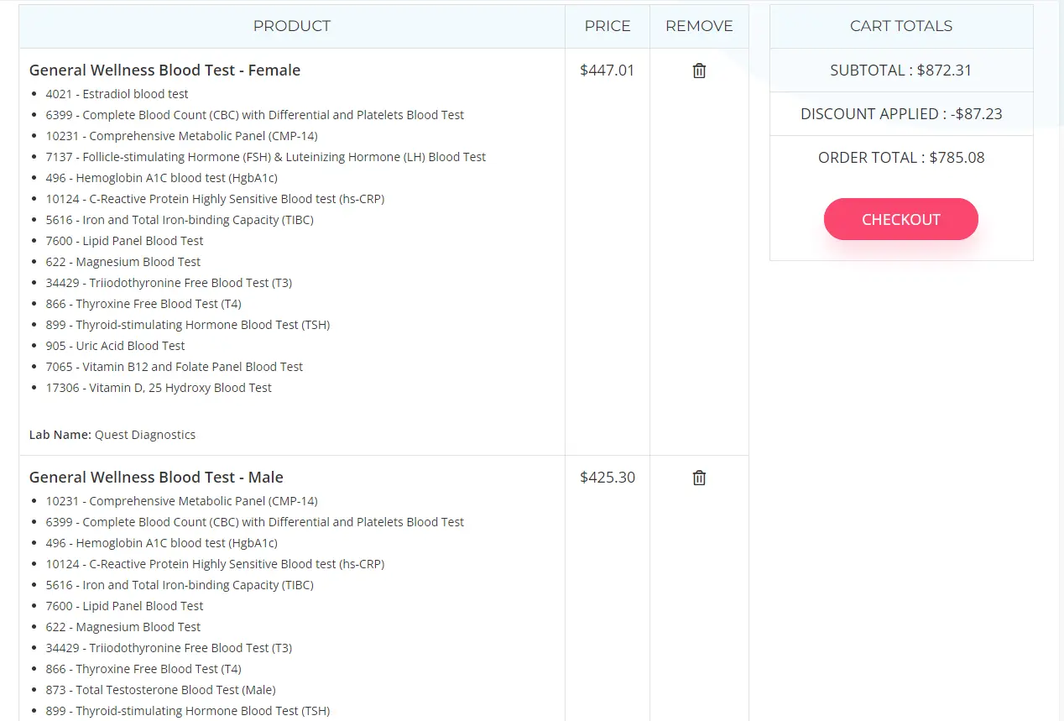Click the Remove column header
Viewport: 1064px width, 721px height.
(699, 26)
